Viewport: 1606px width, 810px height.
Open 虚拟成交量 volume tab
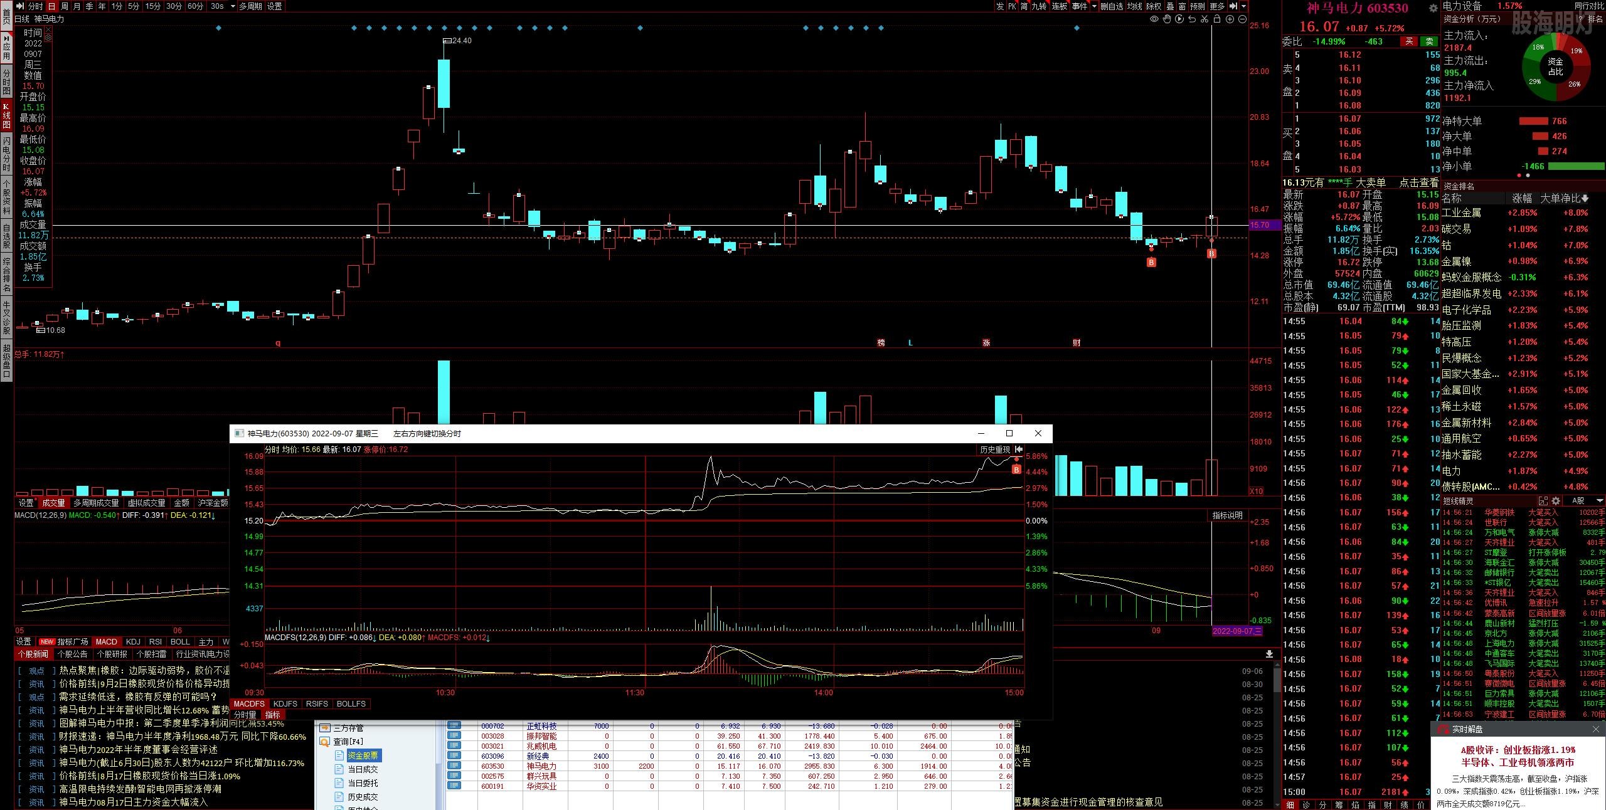pyautogui.click(x=146, y=503)
